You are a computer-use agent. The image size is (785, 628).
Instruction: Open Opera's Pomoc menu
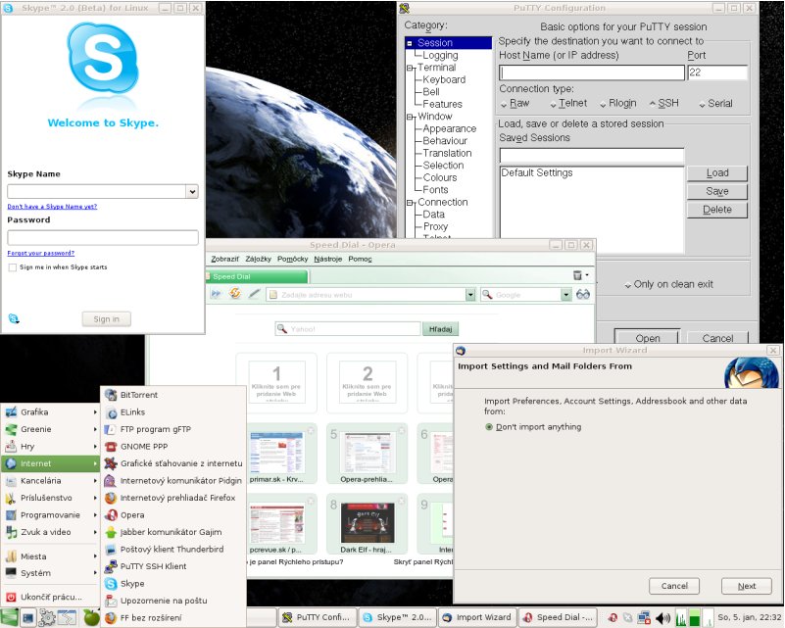tap(360, 259)
